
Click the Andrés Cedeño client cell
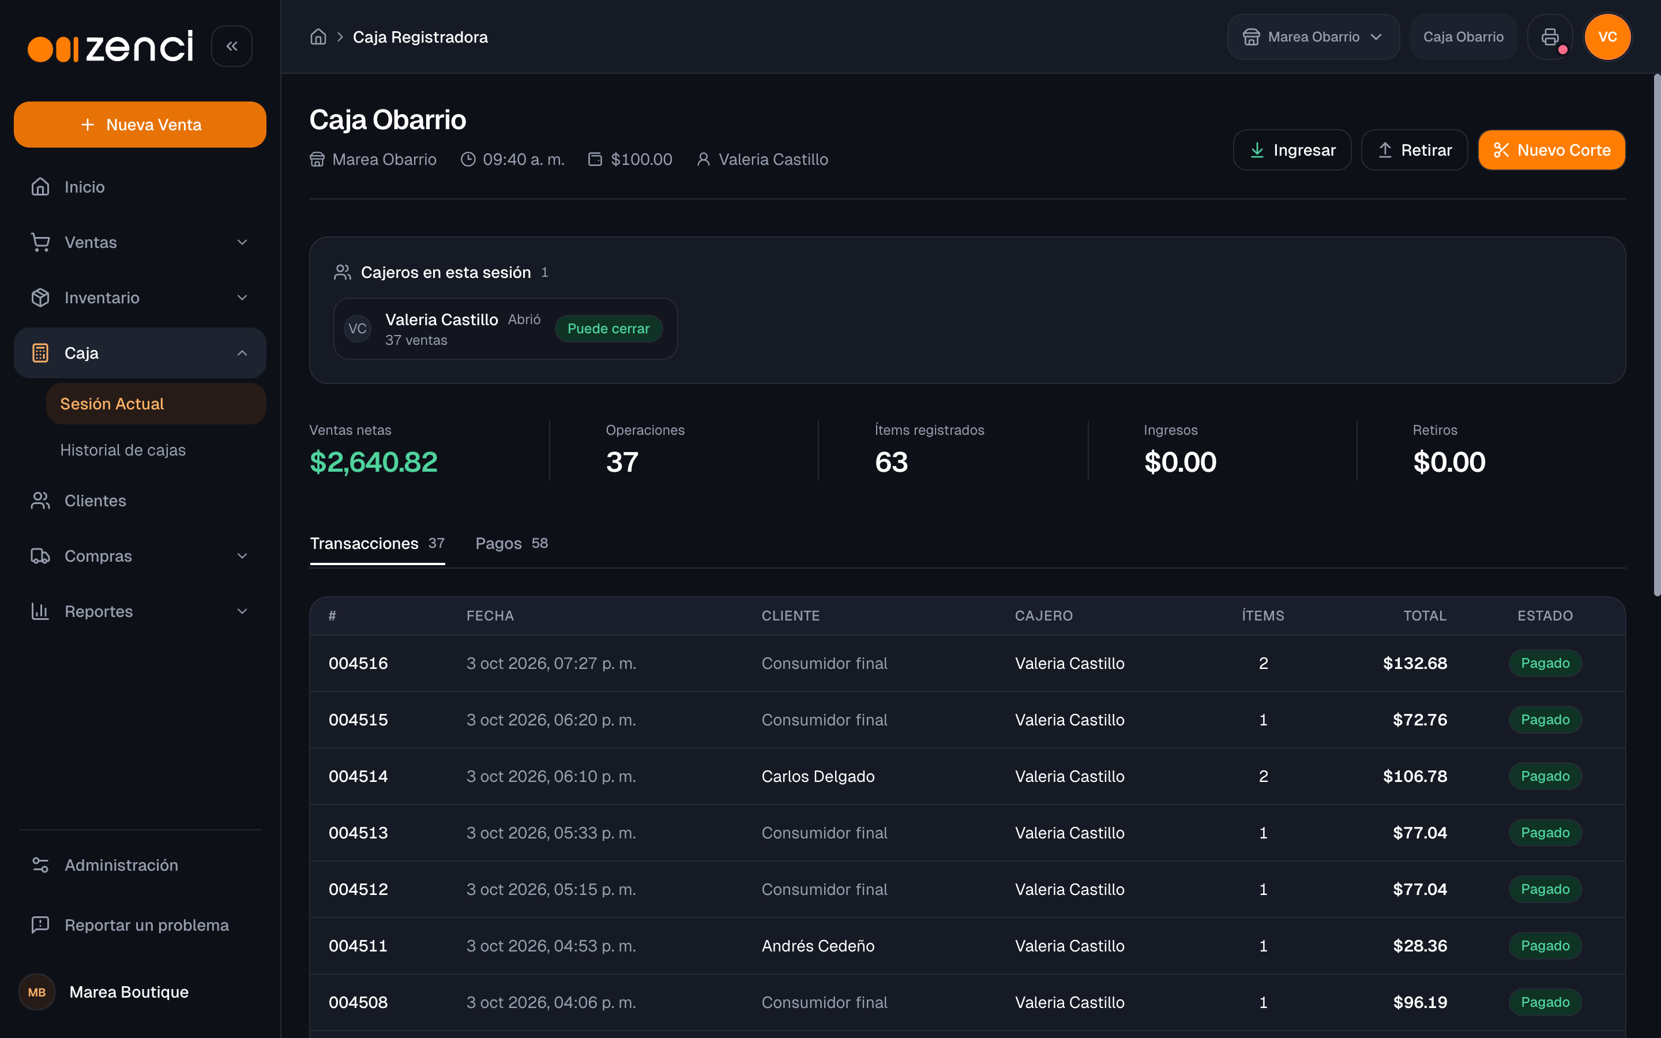818,946
